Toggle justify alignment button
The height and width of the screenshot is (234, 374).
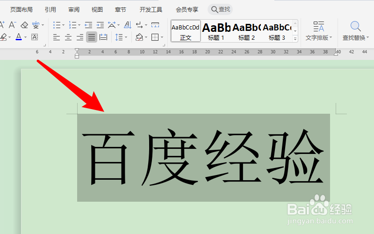(92, 37)
